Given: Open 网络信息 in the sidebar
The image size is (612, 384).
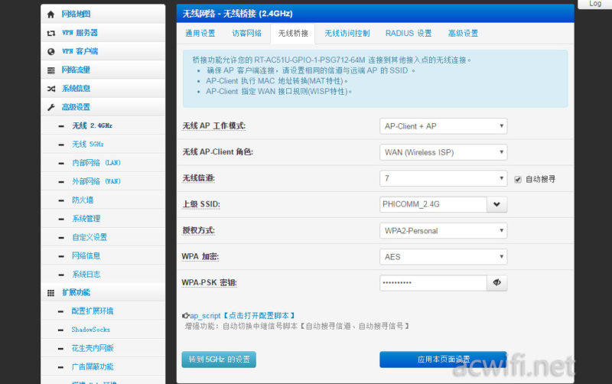Looking at the screenshot, I should [x=103, y=255].
